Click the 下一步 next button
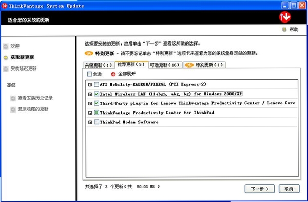Viewport: 308px width, 202px height. click(x=259, y=189)
